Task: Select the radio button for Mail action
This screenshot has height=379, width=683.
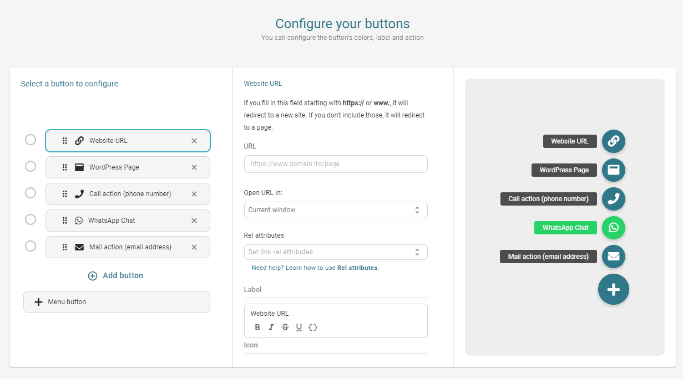Action: tap(31, 247)
